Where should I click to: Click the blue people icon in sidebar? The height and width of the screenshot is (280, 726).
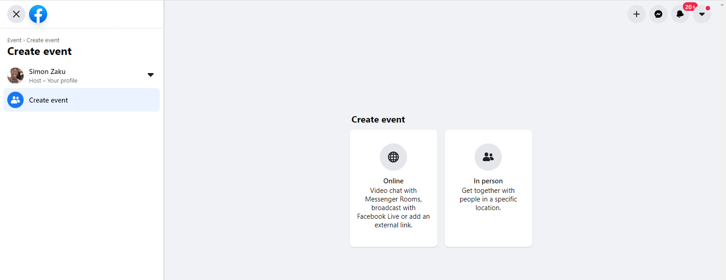(15, 100)
